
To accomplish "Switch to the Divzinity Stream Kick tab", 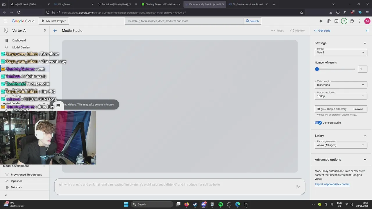I will click(x=161, y=4).
